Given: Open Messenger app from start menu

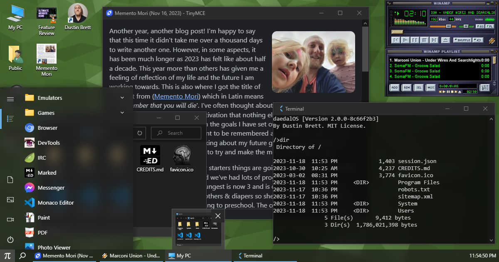Looking at the screenshot, I should (51, 188).
